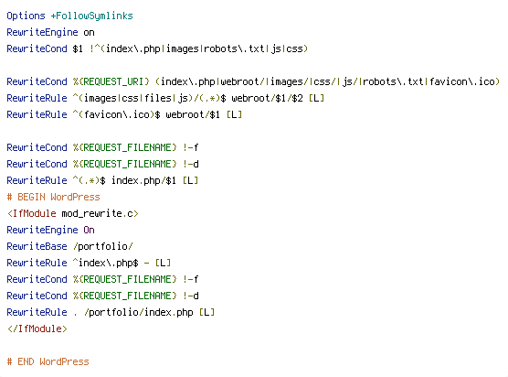Click the '# END WordPress' comment
Screen dimensions: 508x377
click(48, 361)
